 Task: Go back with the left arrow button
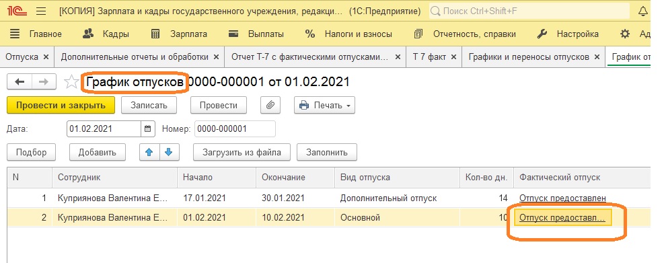[20, 82]
